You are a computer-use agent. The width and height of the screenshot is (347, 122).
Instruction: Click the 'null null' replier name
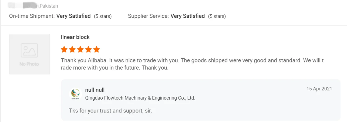click(x=95, y=90)
